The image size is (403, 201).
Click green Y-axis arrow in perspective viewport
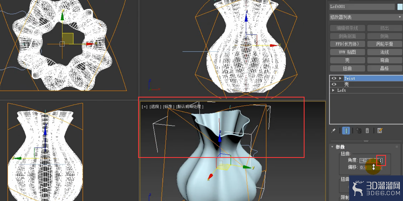pyautogui.click(x=247, y=167)
